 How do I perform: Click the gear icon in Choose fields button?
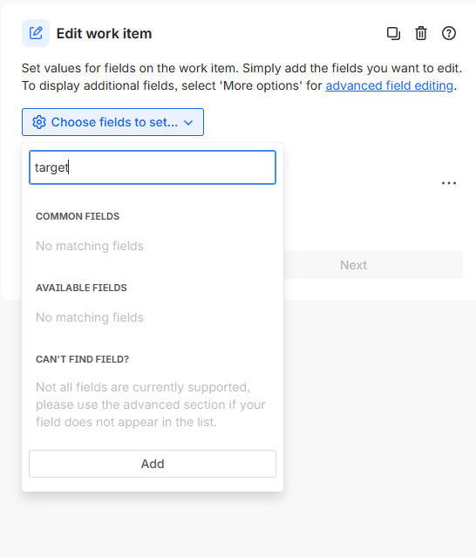(x=39, y=122)
